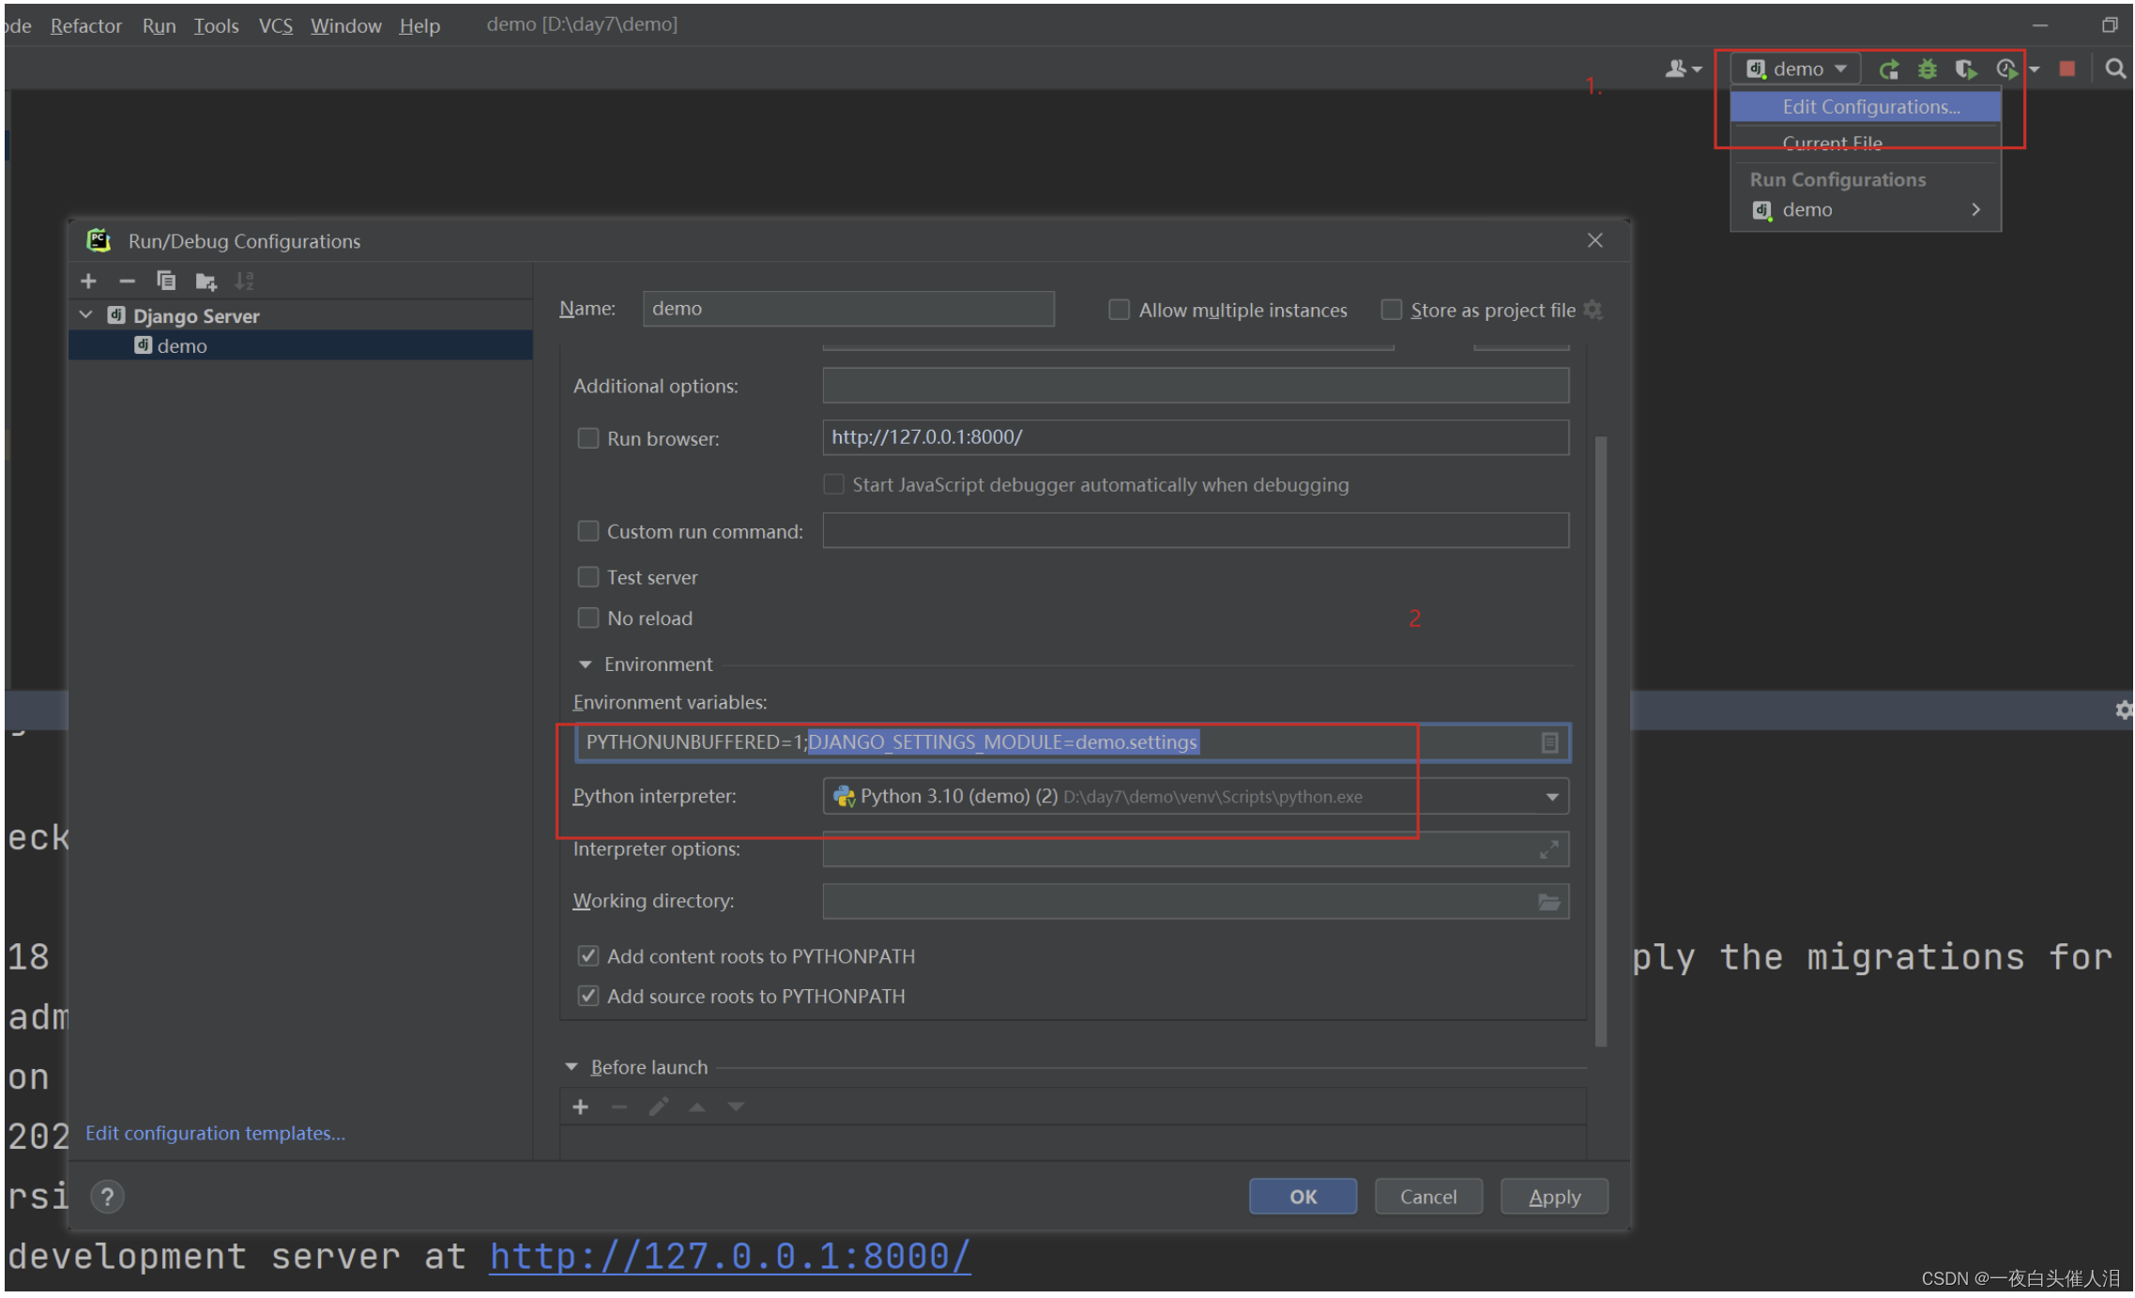Open the Python interpreter dropdown
Screen dimensions: 2135x1298
[x=1552, y=797]
